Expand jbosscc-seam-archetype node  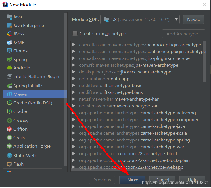tap(74, 72)
